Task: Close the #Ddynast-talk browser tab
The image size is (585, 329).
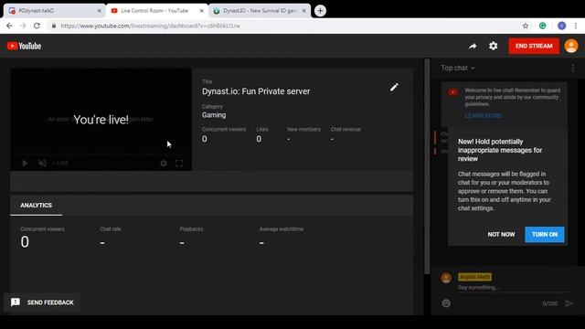Action: click(x=100, y=11)
